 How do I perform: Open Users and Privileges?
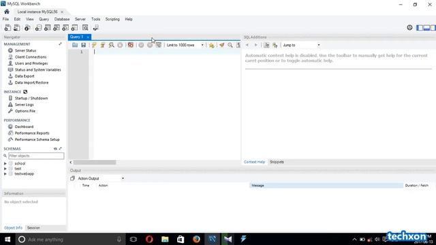point(31,63)
